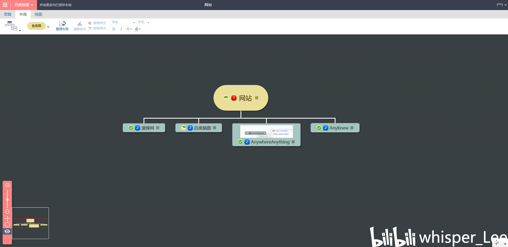Click the done checkmark on 漫锋网 node

click(131, 128)
